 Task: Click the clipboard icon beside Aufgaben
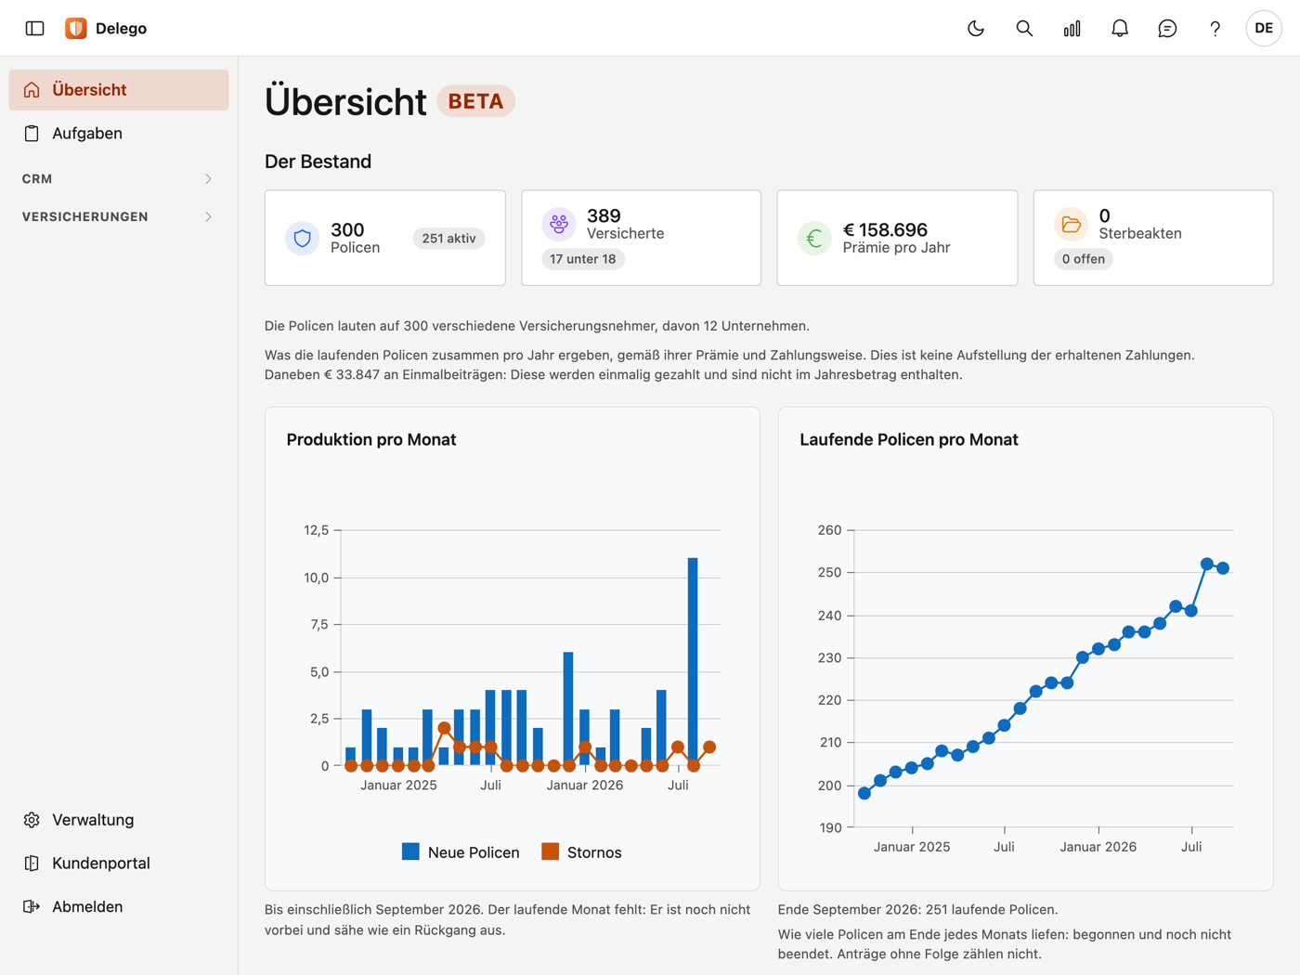click(x=32, y=134)
